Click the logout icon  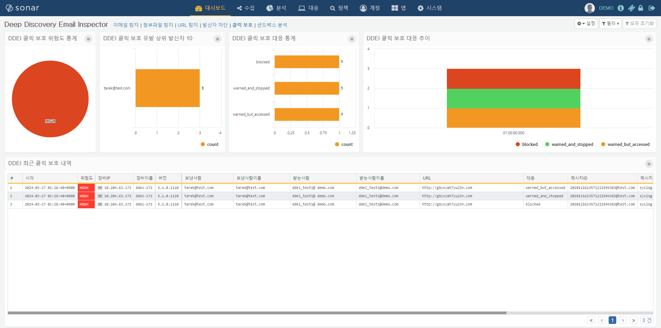pos(651,8)
